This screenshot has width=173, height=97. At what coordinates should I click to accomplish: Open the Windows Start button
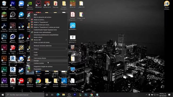click(x=3, y=95)
